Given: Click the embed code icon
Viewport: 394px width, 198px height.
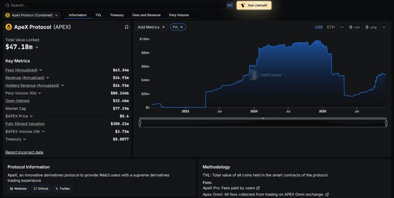Looking at the screenshot, I should click(x=342, y=27).
